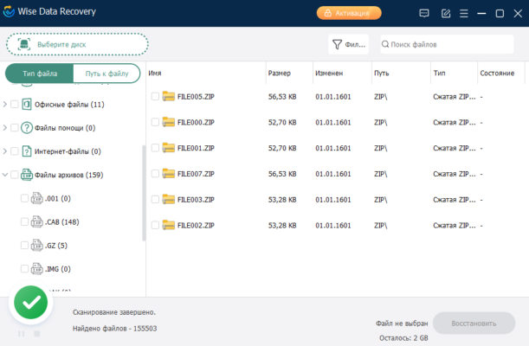Click the Восстановить recover button
This screenshot has width=529, height=346.
(474, 324)
